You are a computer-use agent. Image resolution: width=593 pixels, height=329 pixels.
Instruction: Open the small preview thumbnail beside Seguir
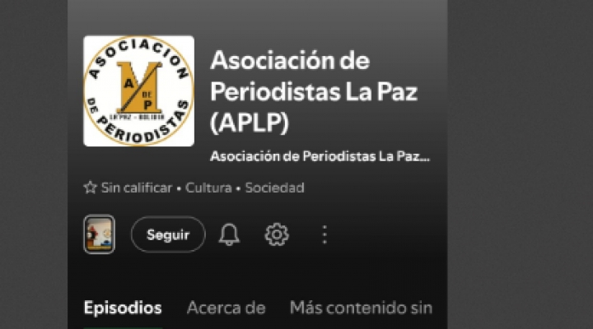point(99,234)
